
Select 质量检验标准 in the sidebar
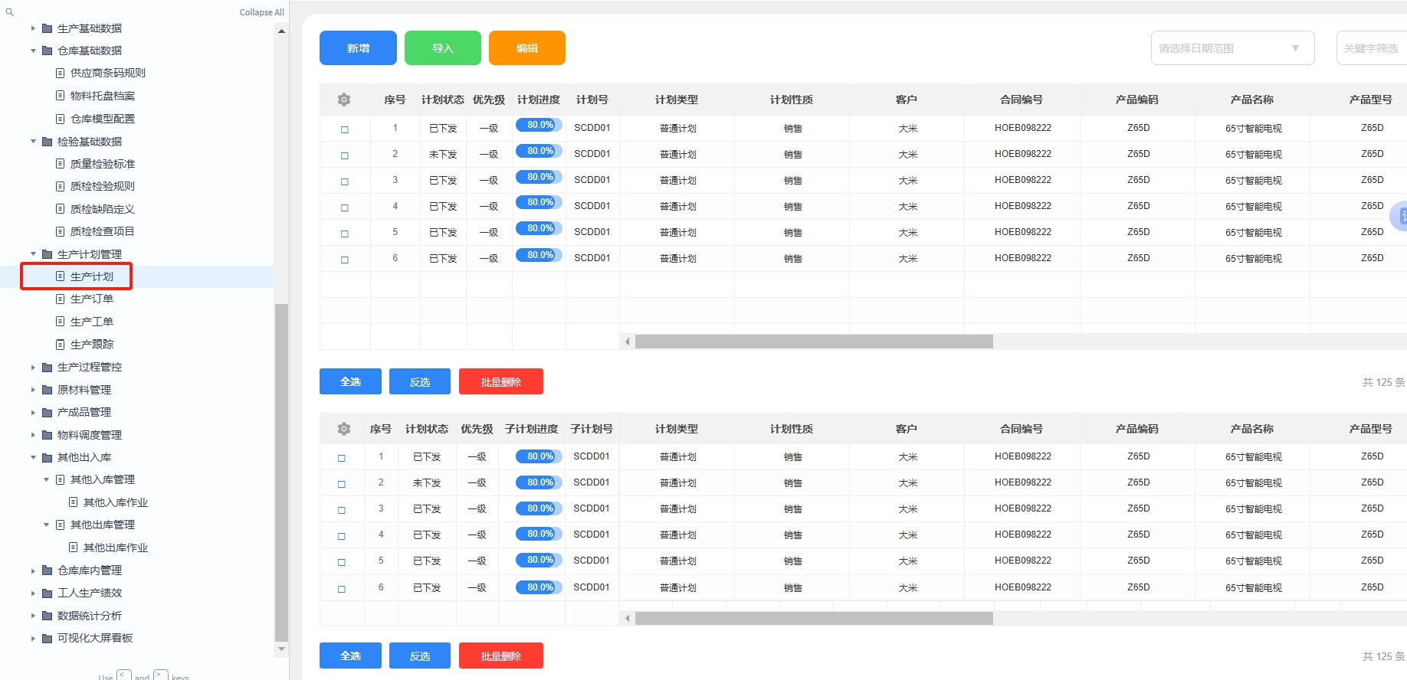(x=103, y=164)
